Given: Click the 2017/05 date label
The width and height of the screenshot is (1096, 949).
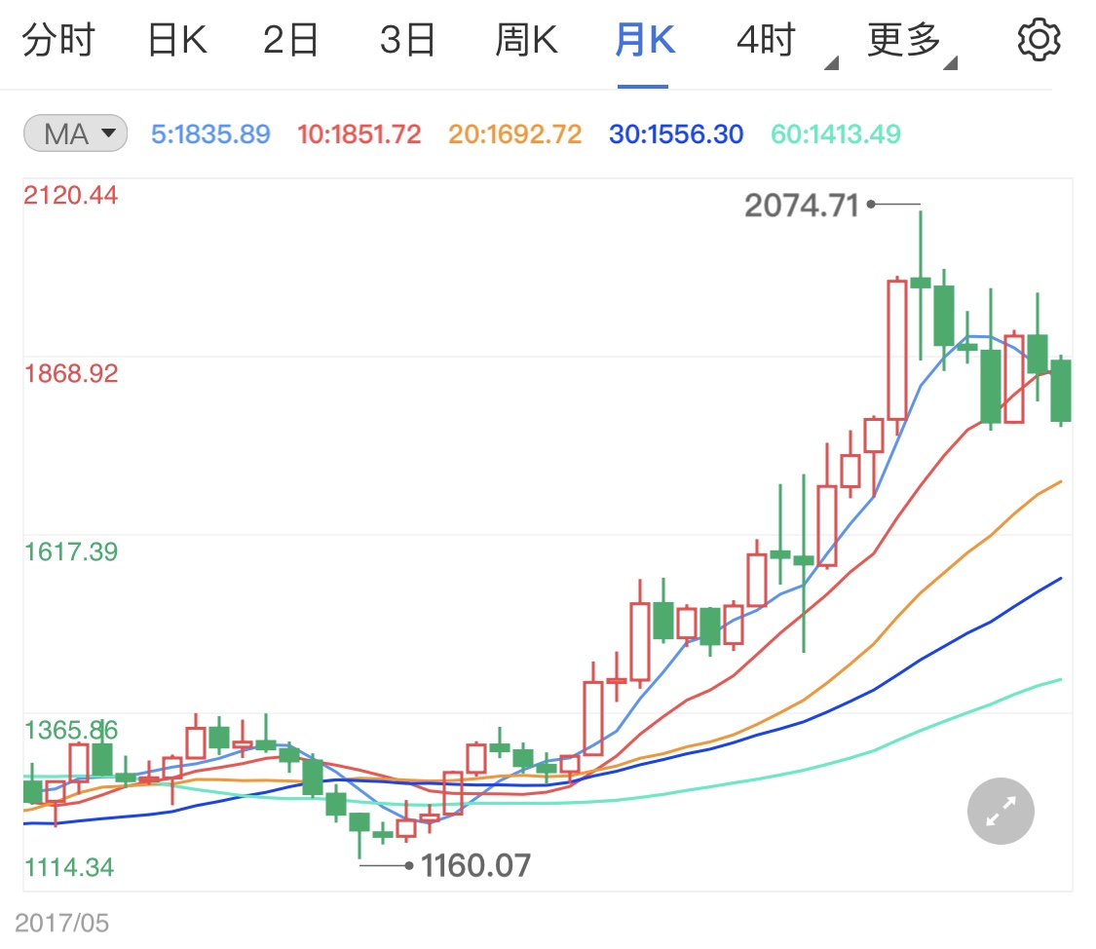Looking at the screenshot, I should [x=62, y=922].
